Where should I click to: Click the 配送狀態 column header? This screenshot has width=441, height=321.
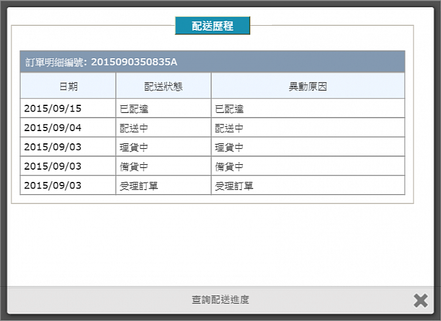164,86
